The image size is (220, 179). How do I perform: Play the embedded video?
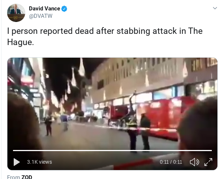click(x=17, y=162)
